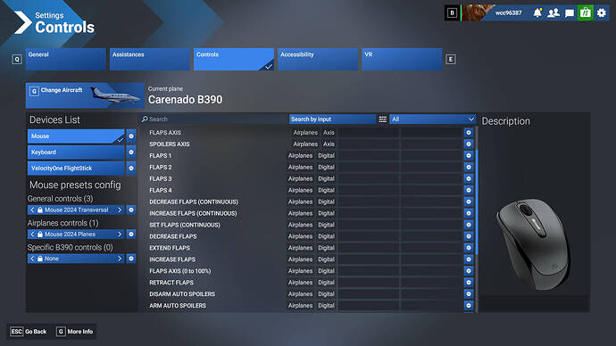Image resolution: width=616 pixels, height=346 pixels.
Task: Click the Change Aircraft button
Action: click(x=85, y=95)
